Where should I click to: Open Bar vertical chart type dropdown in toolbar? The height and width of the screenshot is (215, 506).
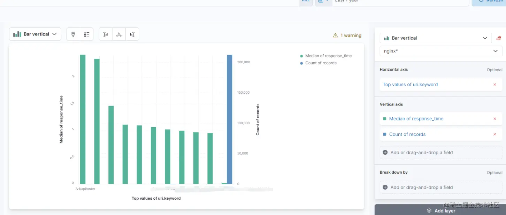pos(35,34)
